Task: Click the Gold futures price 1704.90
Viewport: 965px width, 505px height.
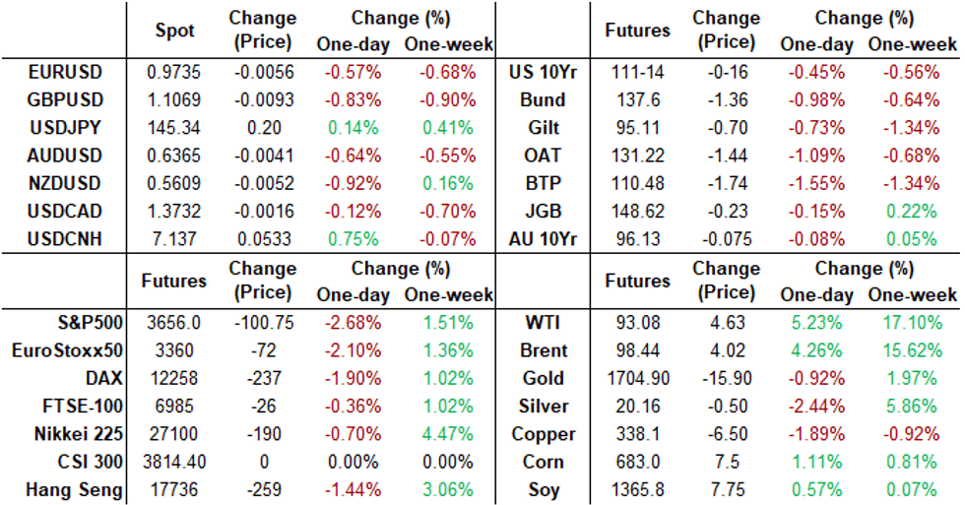Action: (638, 378)
